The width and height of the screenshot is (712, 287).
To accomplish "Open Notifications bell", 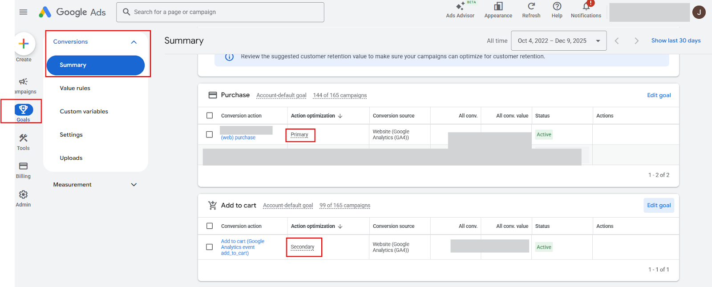I will click(586, 10).
